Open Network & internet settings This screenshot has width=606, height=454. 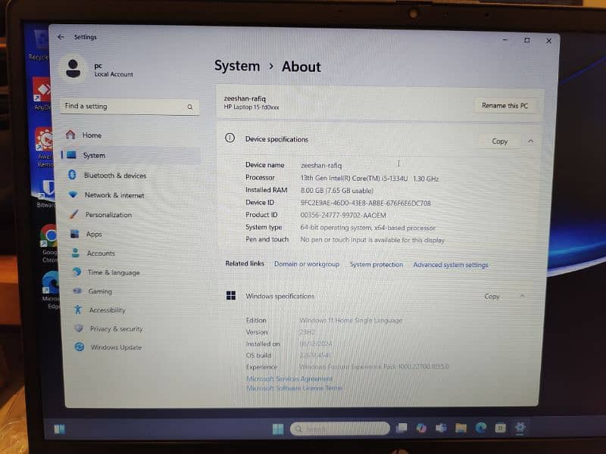pos(114,195)
